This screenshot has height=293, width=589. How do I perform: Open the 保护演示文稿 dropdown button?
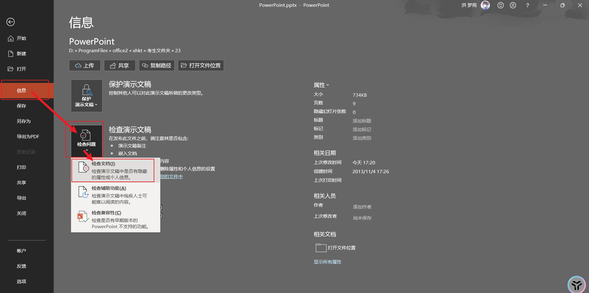pos(87,96)
